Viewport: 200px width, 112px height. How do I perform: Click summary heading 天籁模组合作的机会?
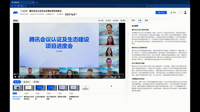(138, 79)
